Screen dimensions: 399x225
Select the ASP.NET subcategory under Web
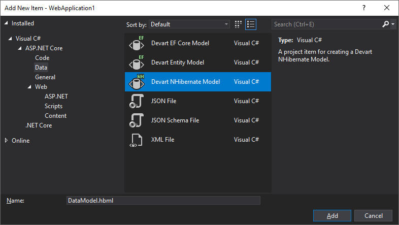tap(56, 97)
